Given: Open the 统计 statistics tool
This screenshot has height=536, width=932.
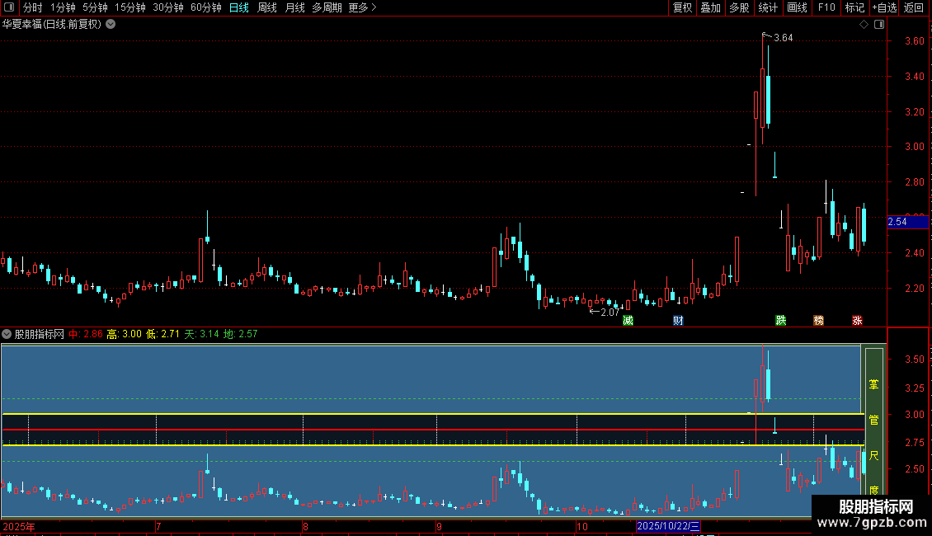Looking at the screenshot, I should point(768,7).
